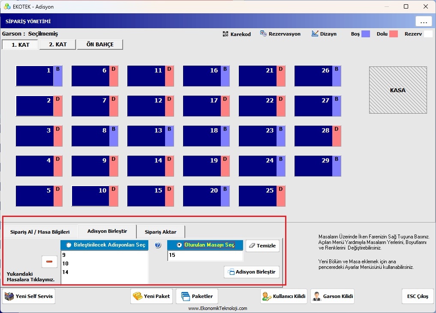This screenshot has width=436, height=313.
Task: Select the Oturulan Masayı Seç radio option
Action: tap(179, 245)
